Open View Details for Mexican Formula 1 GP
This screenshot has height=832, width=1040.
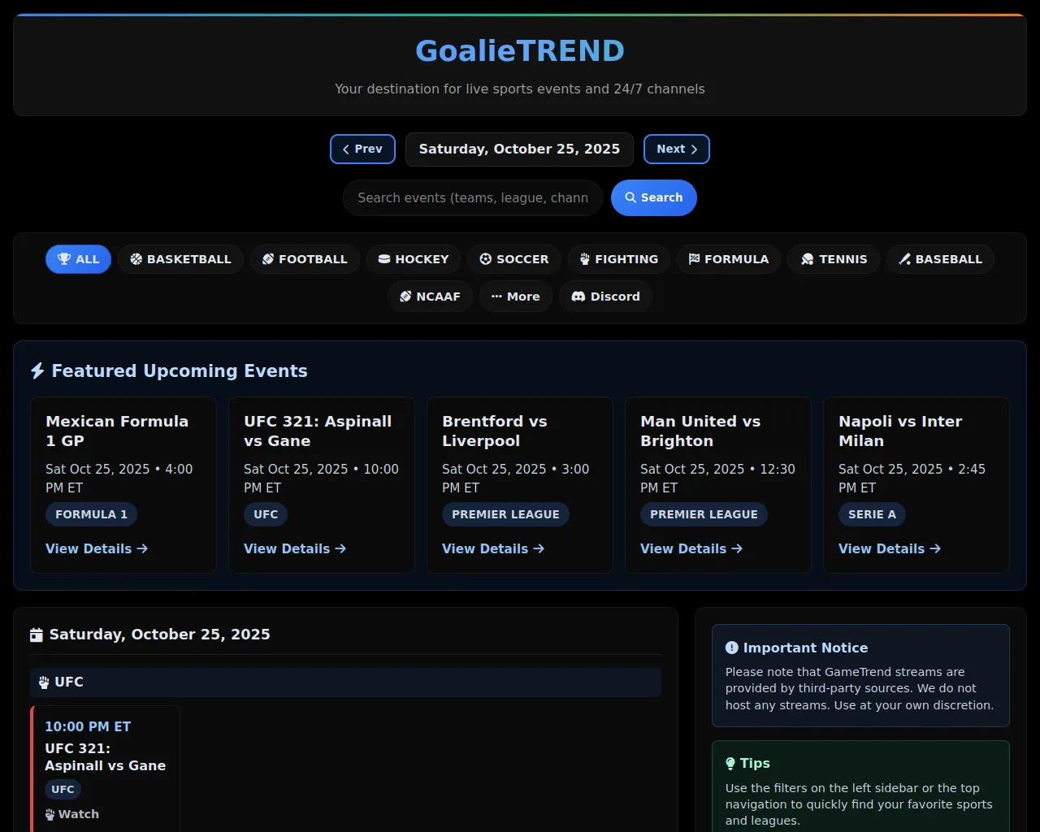(96, 549)
